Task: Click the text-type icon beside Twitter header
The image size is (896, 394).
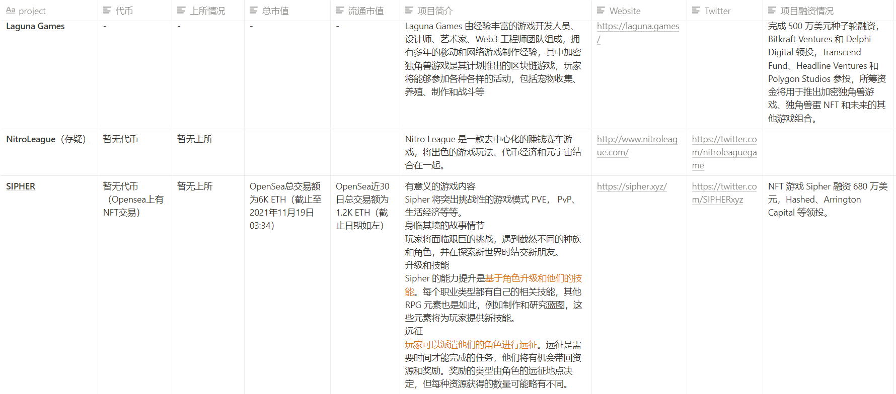Action: click(x=696, y=11)
